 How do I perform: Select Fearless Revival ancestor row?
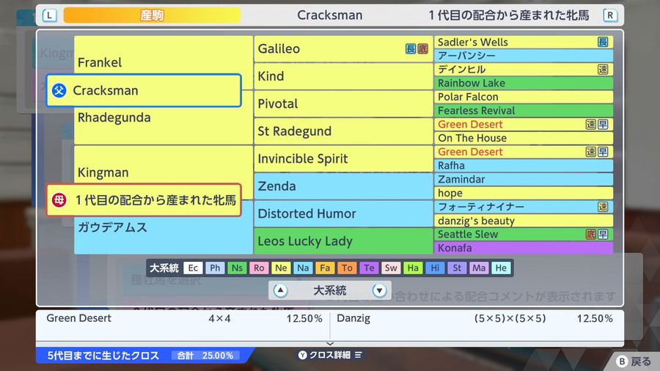pyautogui.click(x=524, y=111)
